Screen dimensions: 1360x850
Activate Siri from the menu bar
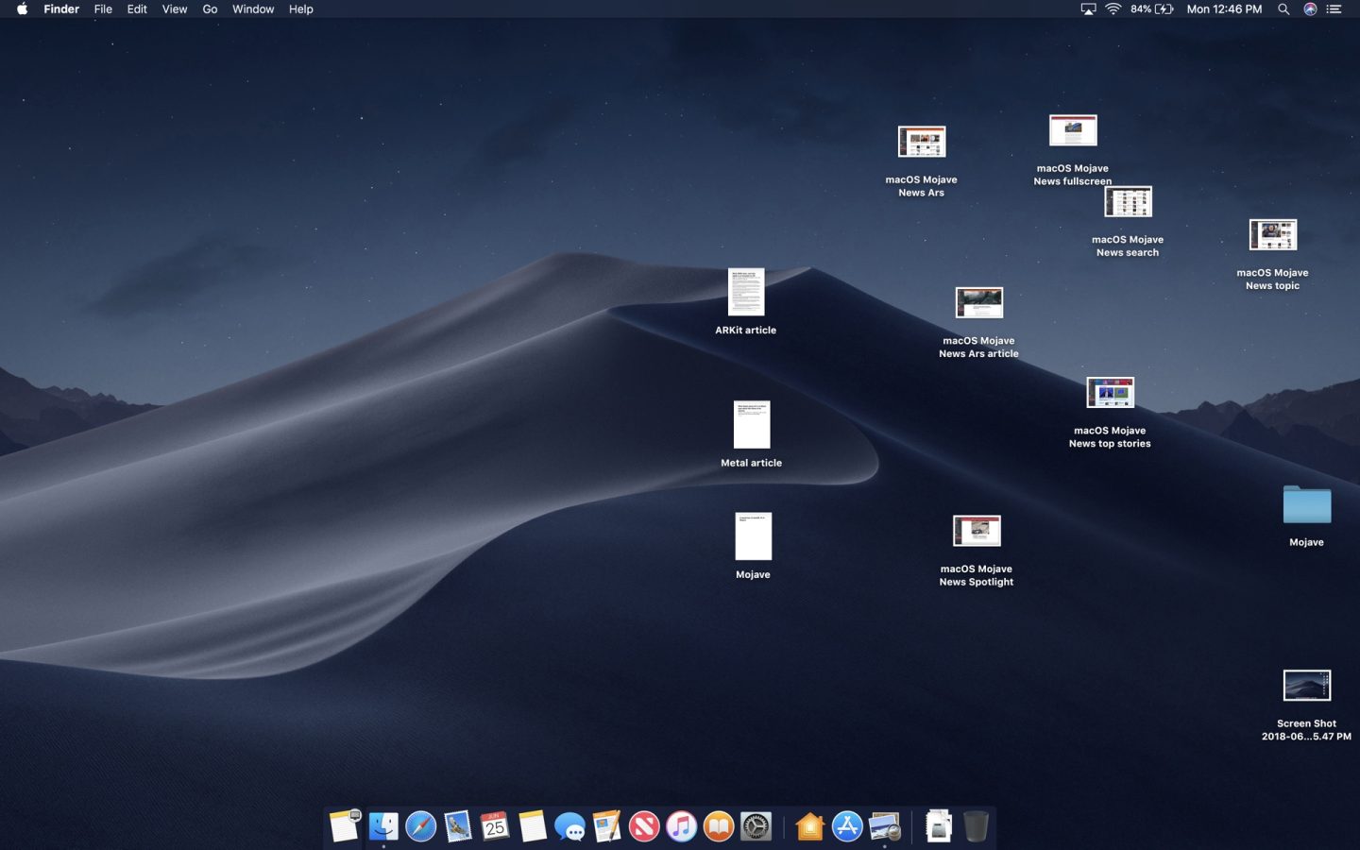click(x=1310, y=9)
